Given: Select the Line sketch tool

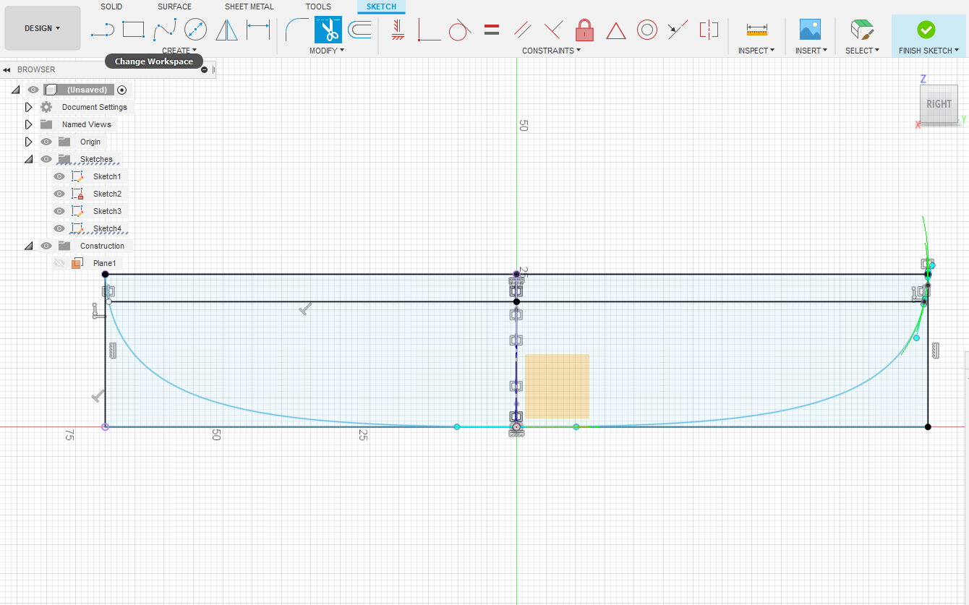Looking at the screenshot, I should click(x=103, y=30).
